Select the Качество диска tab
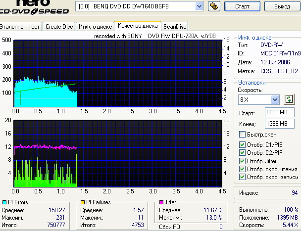 point(138,26)
